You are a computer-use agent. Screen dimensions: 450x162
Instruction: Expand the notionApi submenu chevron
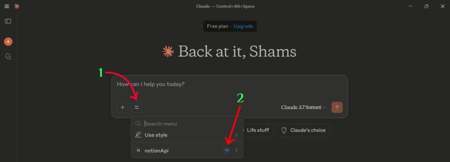pos(236,150)
